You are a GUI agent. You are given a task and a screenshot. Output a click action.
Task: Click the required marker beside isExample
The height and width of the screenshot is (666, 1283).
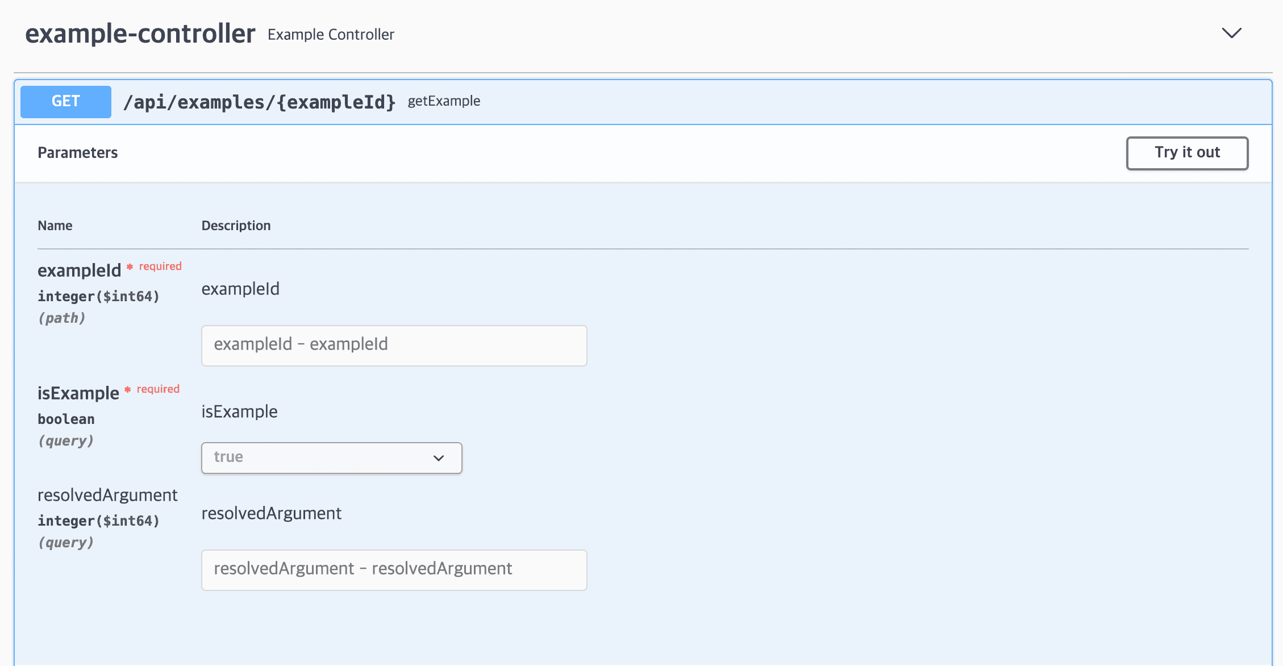[152, 389]
